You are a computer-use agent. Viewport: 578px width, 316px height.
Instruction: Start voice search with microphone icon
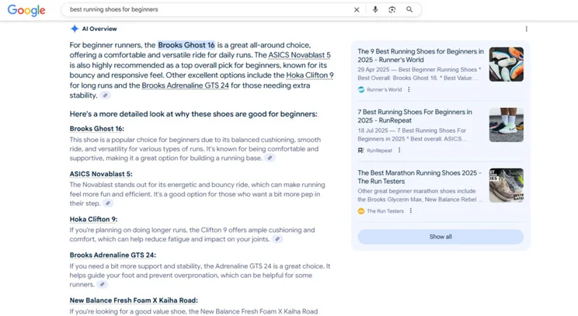(x=375, y=9)
